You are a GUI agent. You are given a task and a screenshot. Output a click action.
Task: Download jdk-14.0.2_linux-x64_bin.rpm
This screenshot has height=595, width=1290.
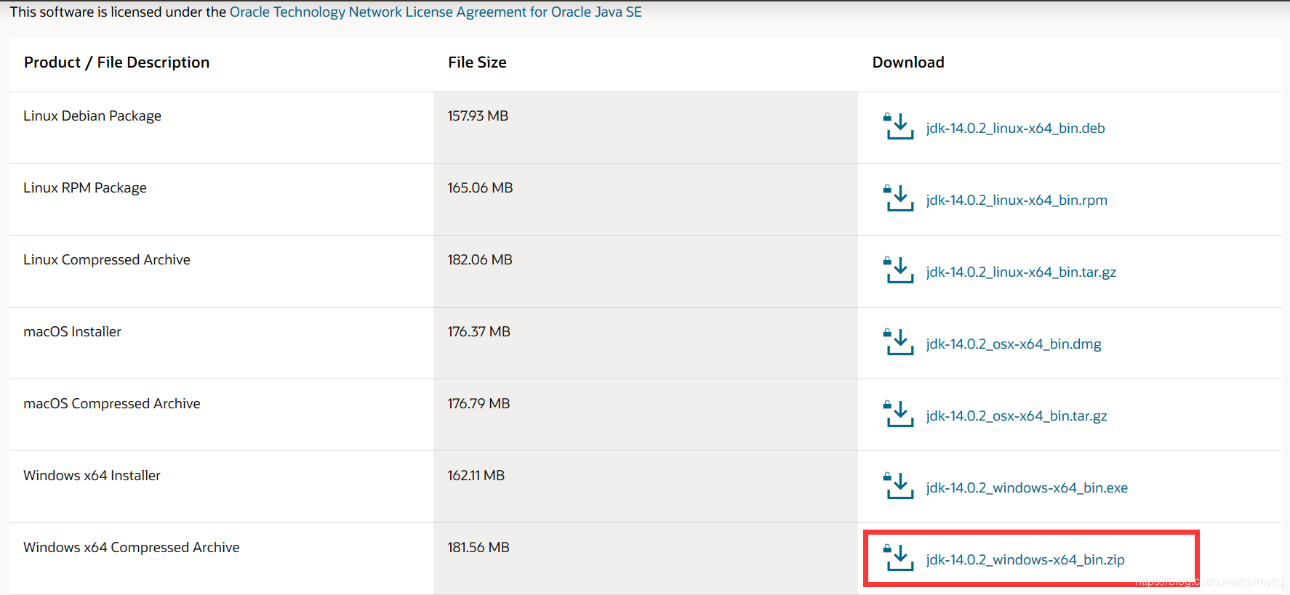tap(1017, 200)
